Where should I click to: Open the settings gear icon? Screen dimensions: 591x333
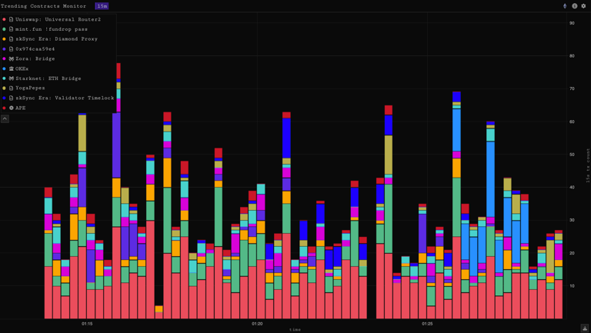(583, 6)
